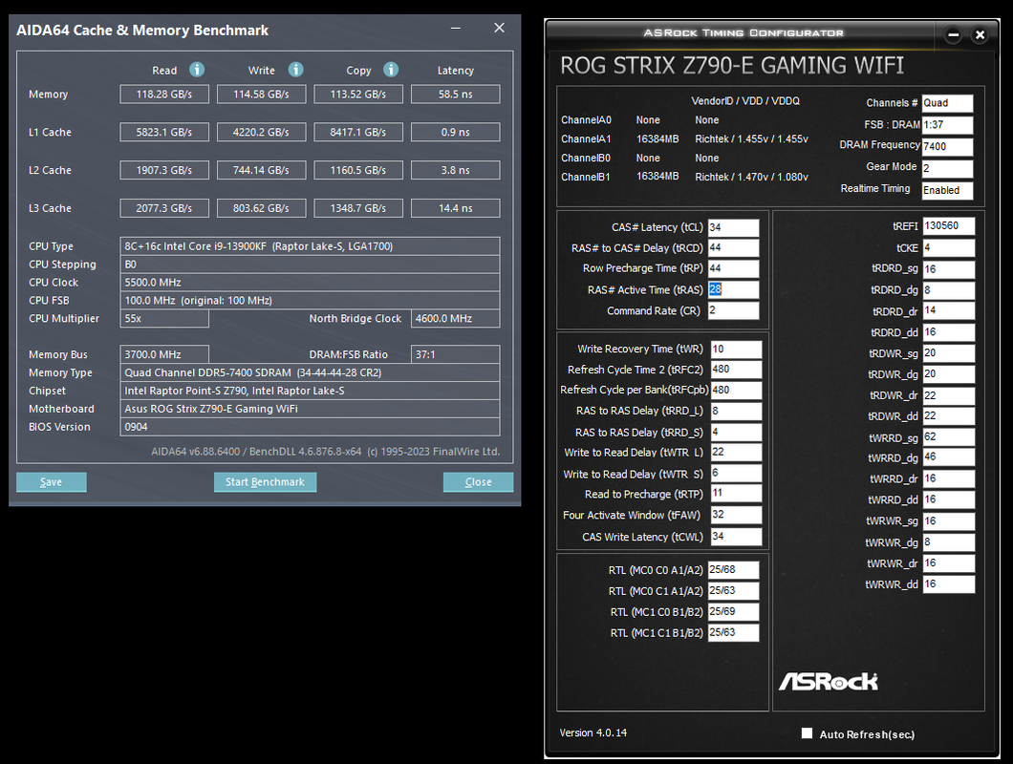
Task: Click the Close button in AIDA64
Action: coord(478,481)
